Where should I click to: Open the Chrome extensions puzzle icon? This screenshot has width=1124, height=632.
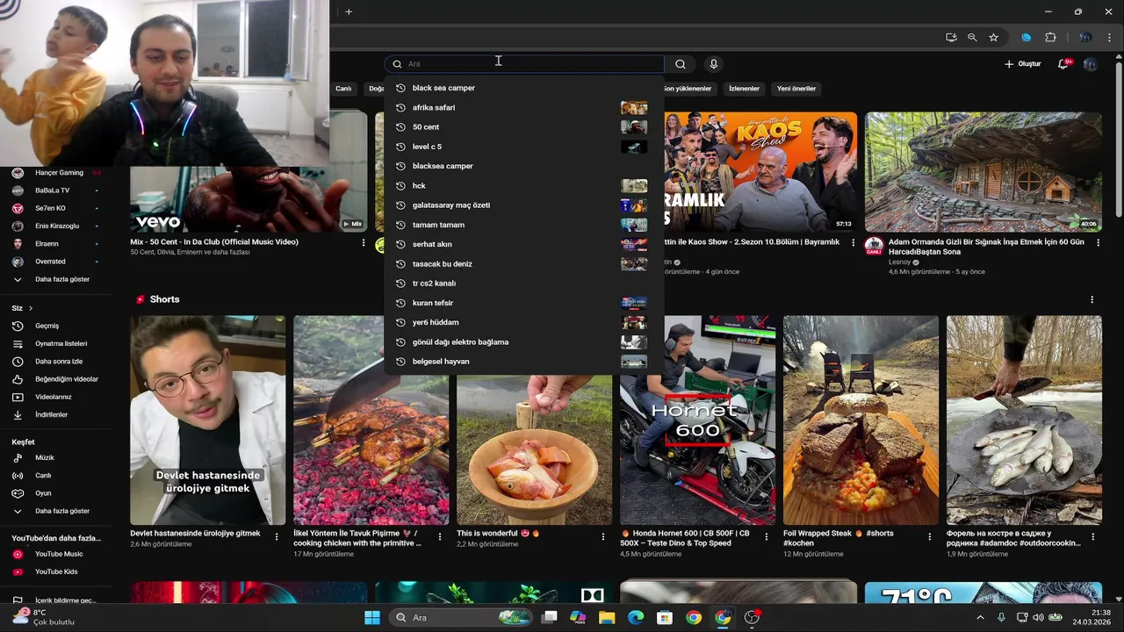1050,38
